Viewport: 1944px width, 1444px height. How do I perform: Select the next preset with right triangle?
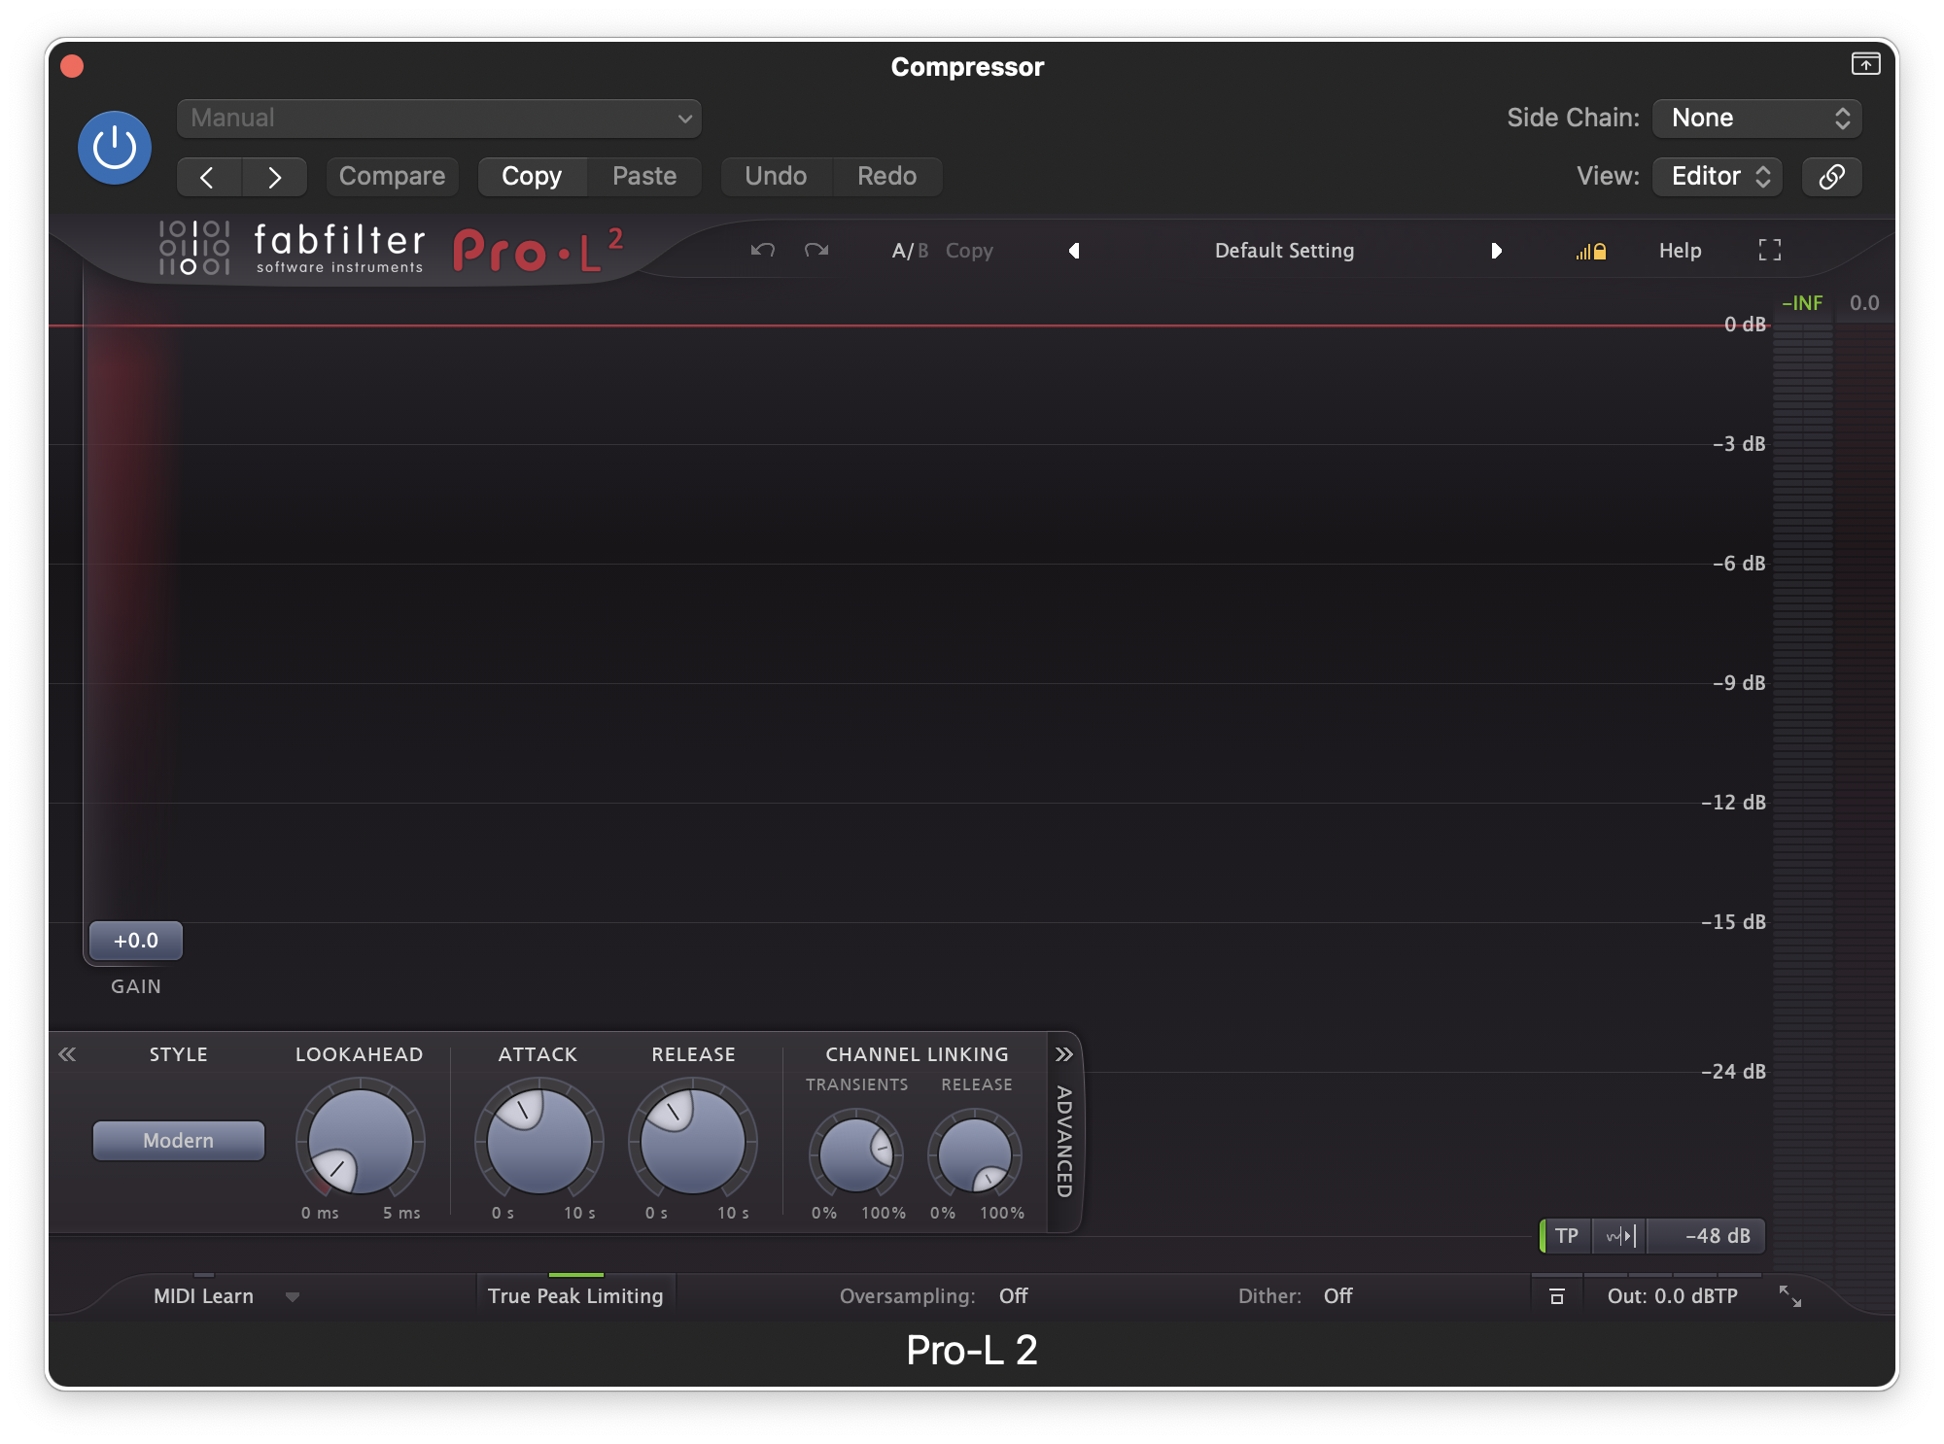pos(1496,251)
